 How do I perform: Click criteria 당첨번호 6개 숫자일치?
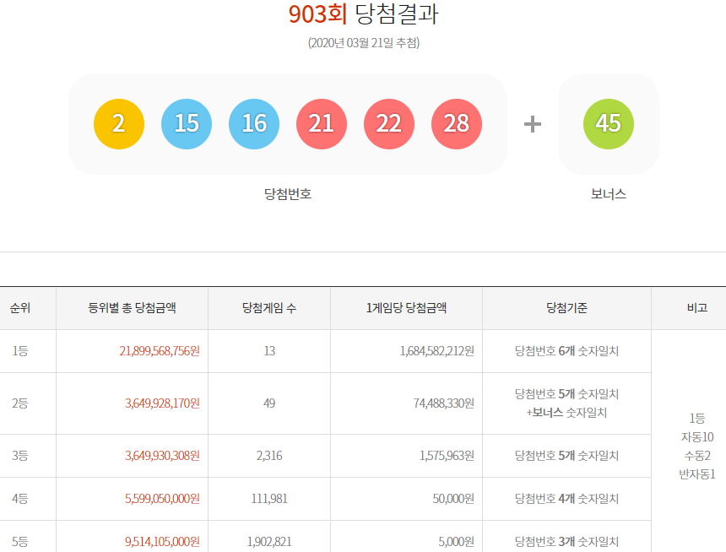(566, 351)
